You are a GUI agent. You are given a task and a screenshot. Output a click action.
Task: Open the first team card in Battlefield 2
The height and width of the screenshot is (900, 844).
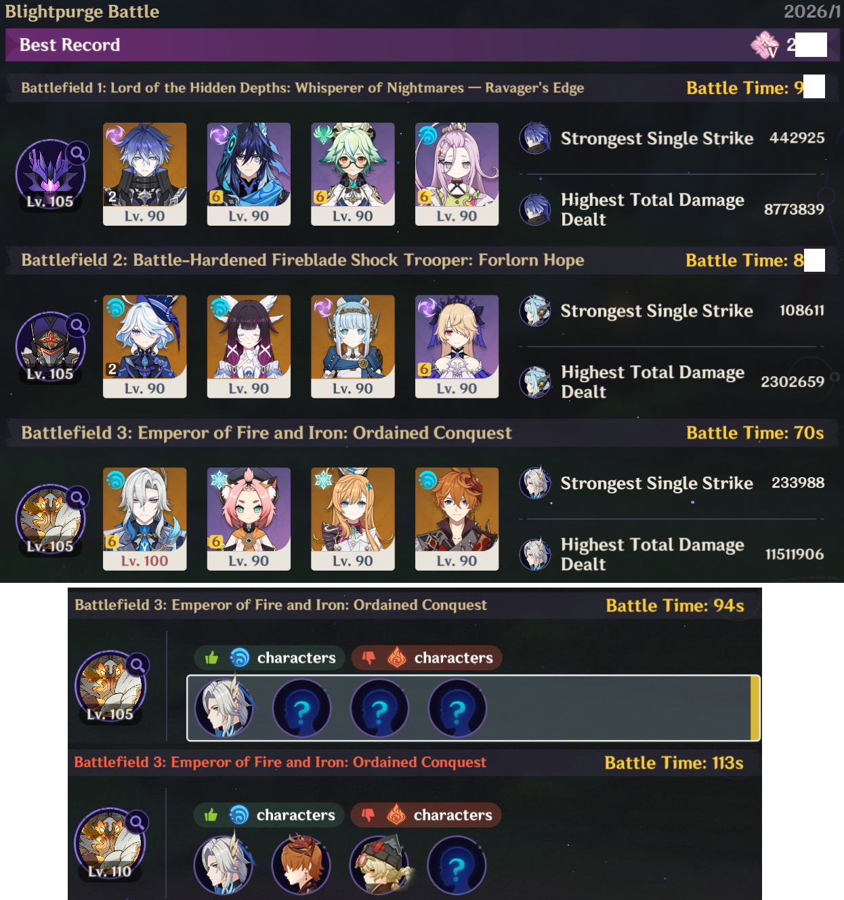click(x=145, y=346)
